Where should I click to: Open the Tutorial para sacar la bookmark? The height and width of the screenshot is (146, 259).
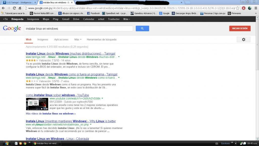tap(14, 13)
